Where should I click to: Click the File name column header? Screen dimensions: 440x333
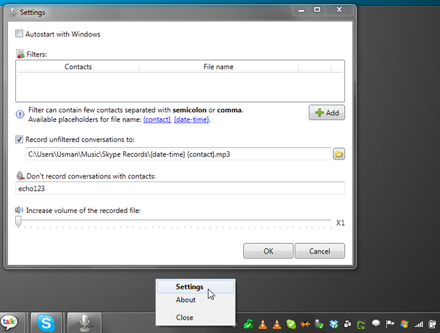click(x=218, y=67)
